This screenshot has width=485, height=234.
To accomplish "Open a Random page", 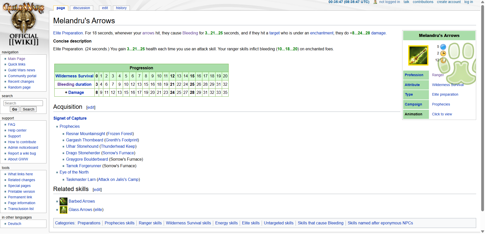I will tap(19, 87).
